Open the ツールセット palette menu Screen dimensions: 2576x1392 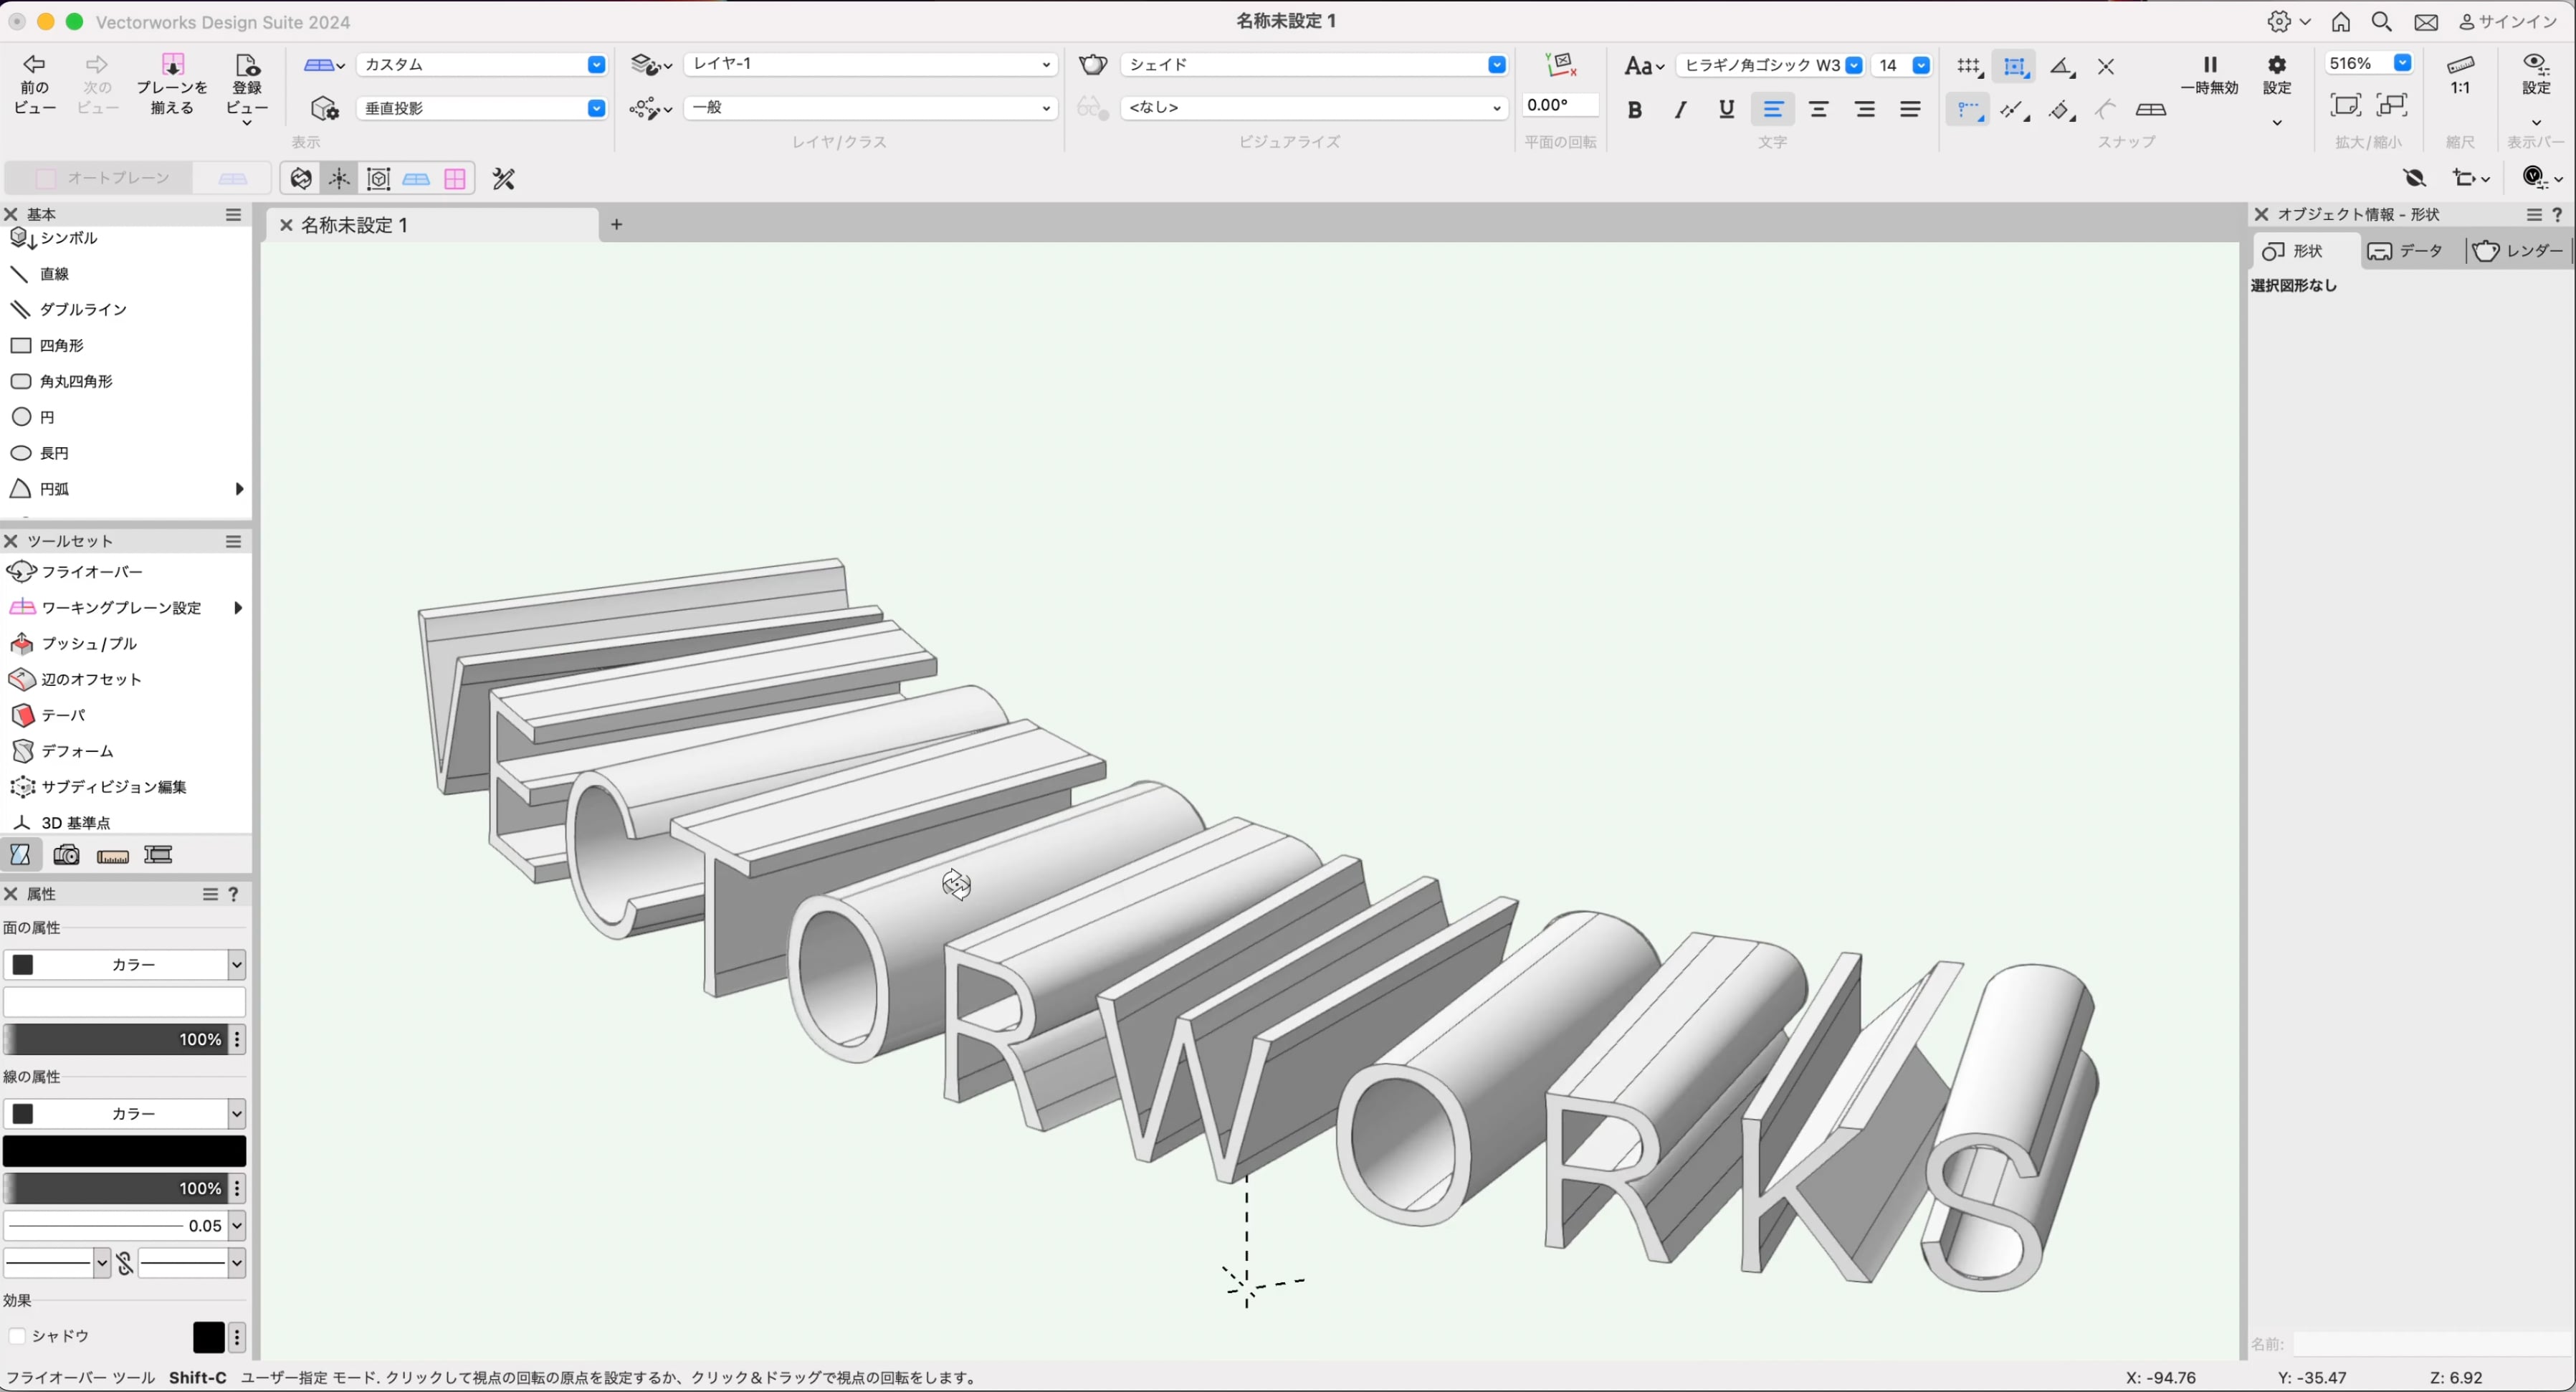pos(233,541)
